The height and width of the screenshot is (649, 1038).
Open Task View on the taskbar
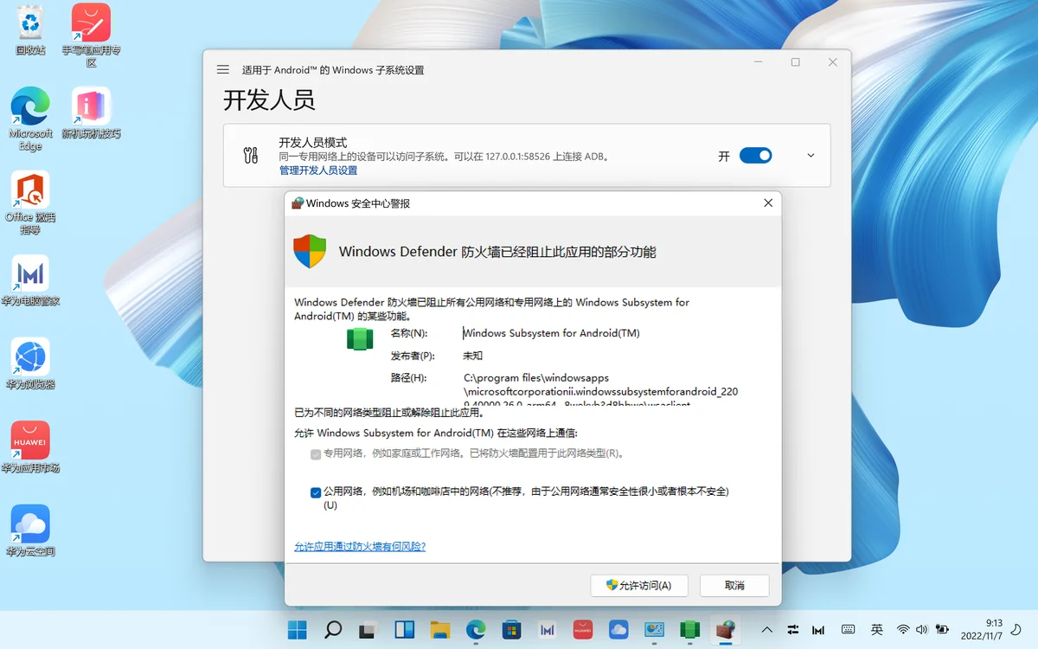(368, 630)
